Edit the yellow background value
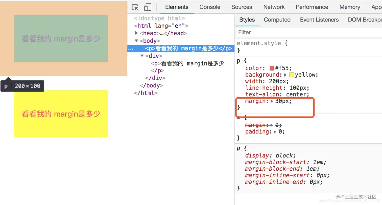 [x=305, y=75]
